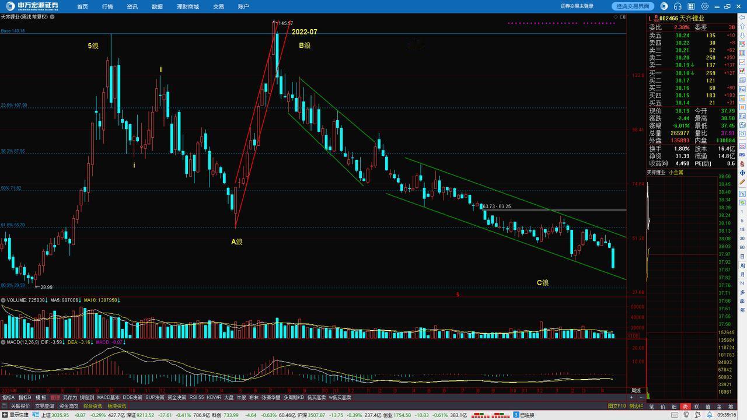Select the DDE决策 indicator tab
This screenshot has width=747, height=420.
[132, 397]
